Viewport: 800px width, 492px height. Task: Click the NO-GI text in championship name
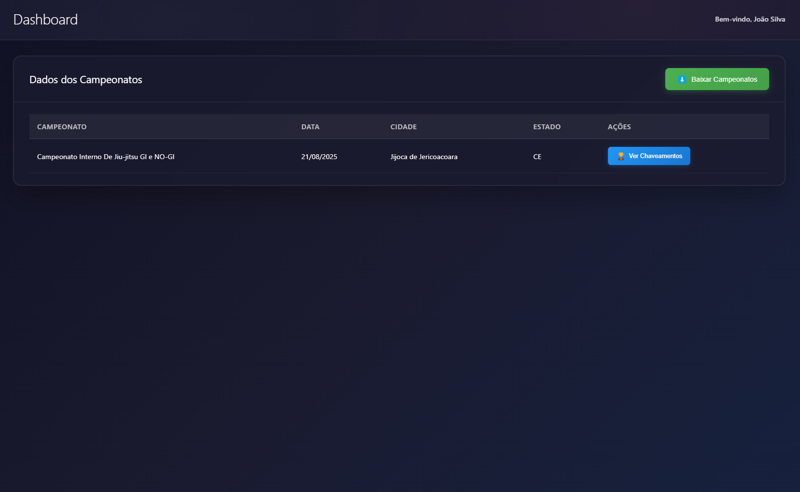(x=164, y=157)
